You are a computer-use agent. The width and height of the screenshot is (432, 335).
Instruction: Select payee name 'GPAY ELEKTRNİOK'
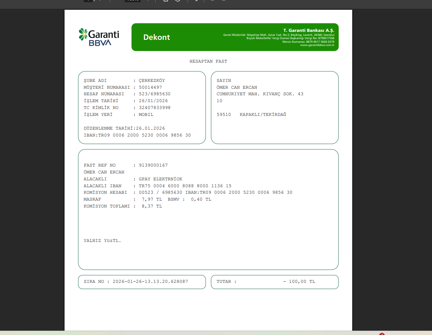pyautogui.click(x=160, y=179)
